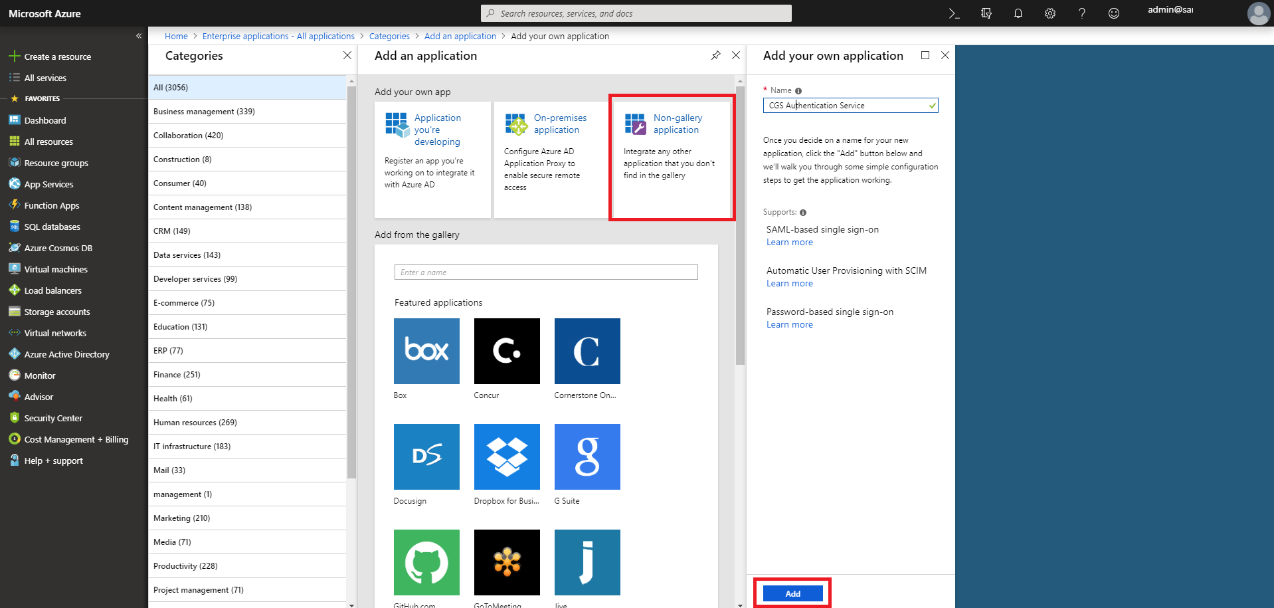Image resolution: width=1274 pixels, height=608 pixels.
Task: Click the Virtual machines icon
Action: click(14, 268)
